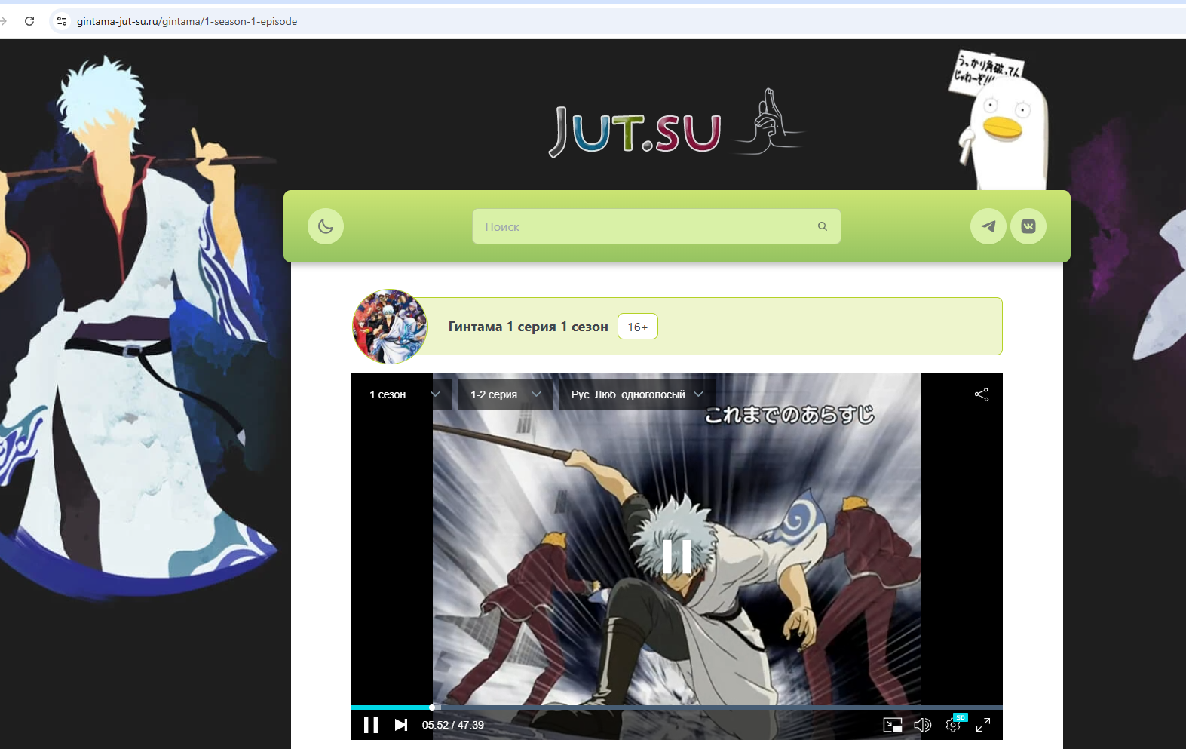
Task: Enable picture-in-picture mode
Action: 893,725
